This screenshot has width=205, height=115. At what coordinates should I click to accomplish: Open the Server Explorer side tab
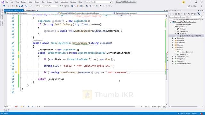[x=2, y=14]
